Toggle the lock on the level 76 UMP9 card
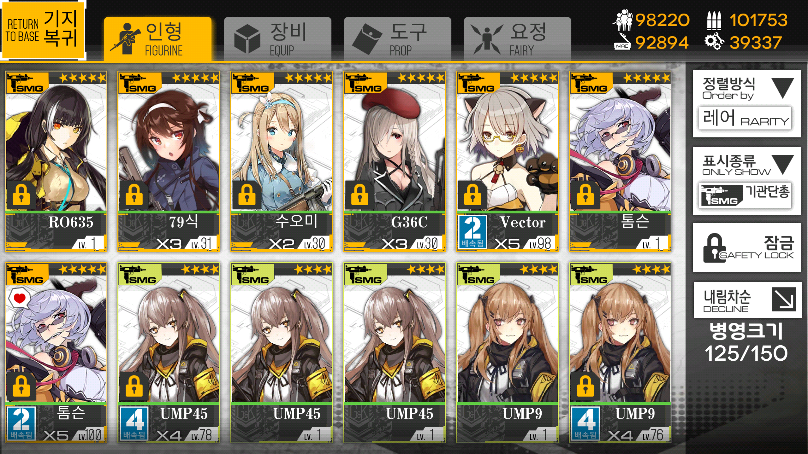 coord(585,387)
